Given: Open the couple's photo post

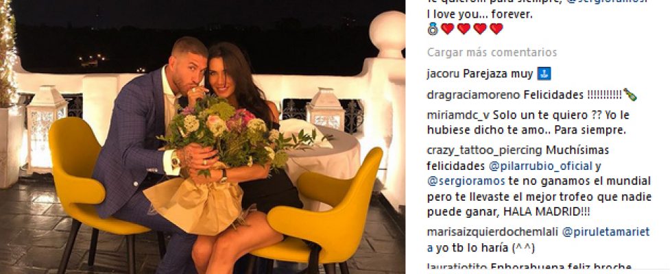Looking at the screenshot, I should pos(202,137).
